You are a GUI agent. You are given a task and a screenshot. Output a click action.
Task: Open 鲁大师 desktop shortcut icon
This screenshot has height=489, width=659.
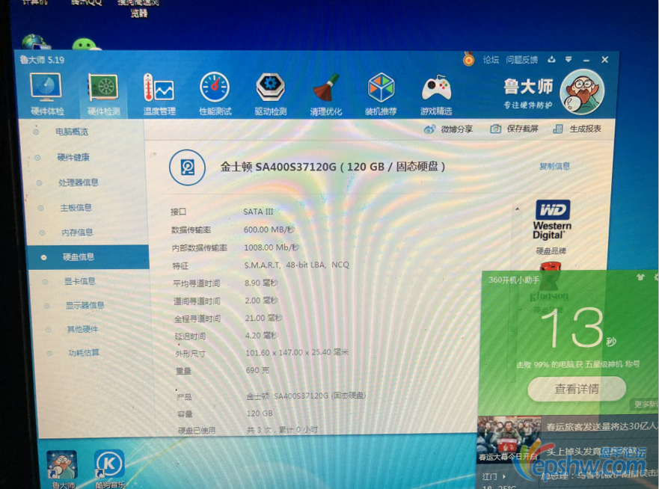pos(62,468)
